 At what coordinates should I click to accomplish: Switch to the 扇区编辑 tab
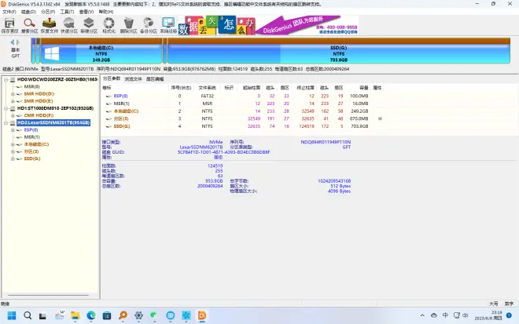tap(156, 78)
